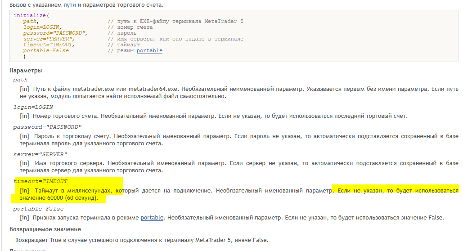Click the 'portable=False' parameter heading
463x251 pixels.
tap(38, 209)
